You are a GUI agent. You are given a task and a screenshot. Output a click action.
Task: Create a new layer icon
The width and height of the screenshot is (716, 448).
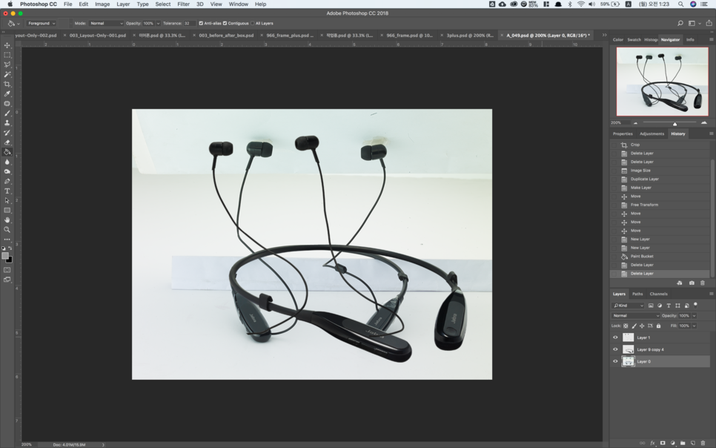coord(693,443)
